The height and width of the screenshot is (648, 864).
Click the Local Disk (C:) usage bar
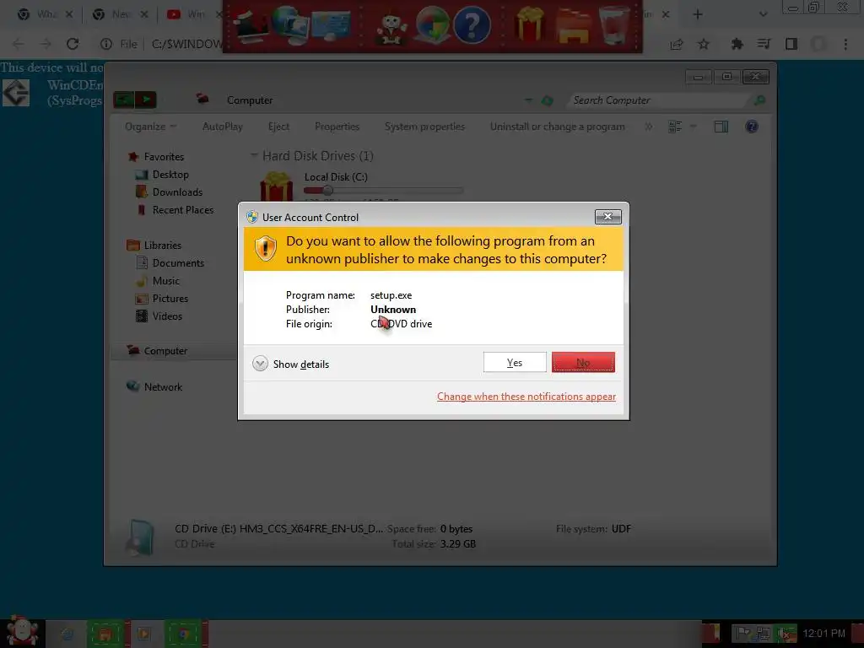click(383, 191)
